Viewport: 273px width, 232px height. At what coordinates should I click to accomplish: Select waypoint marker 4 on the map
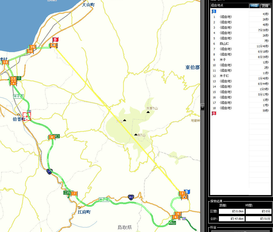[178, 214]
